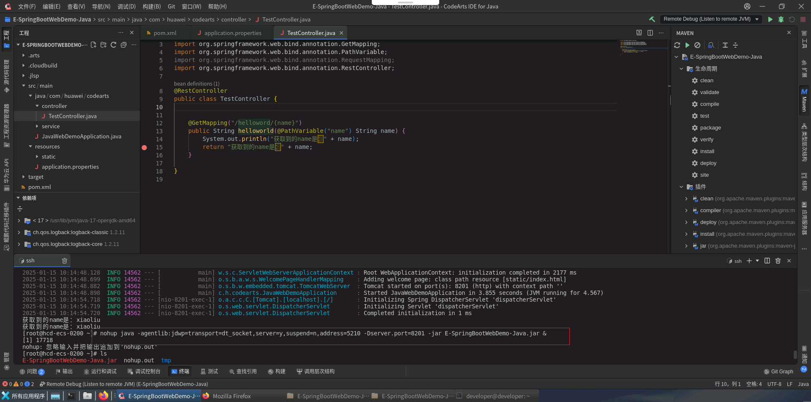Viewport: 811px width, 402px height.
Task: Click the new folder icon in the project explorer
Action: pyautogui.click(x=103, y=45)
